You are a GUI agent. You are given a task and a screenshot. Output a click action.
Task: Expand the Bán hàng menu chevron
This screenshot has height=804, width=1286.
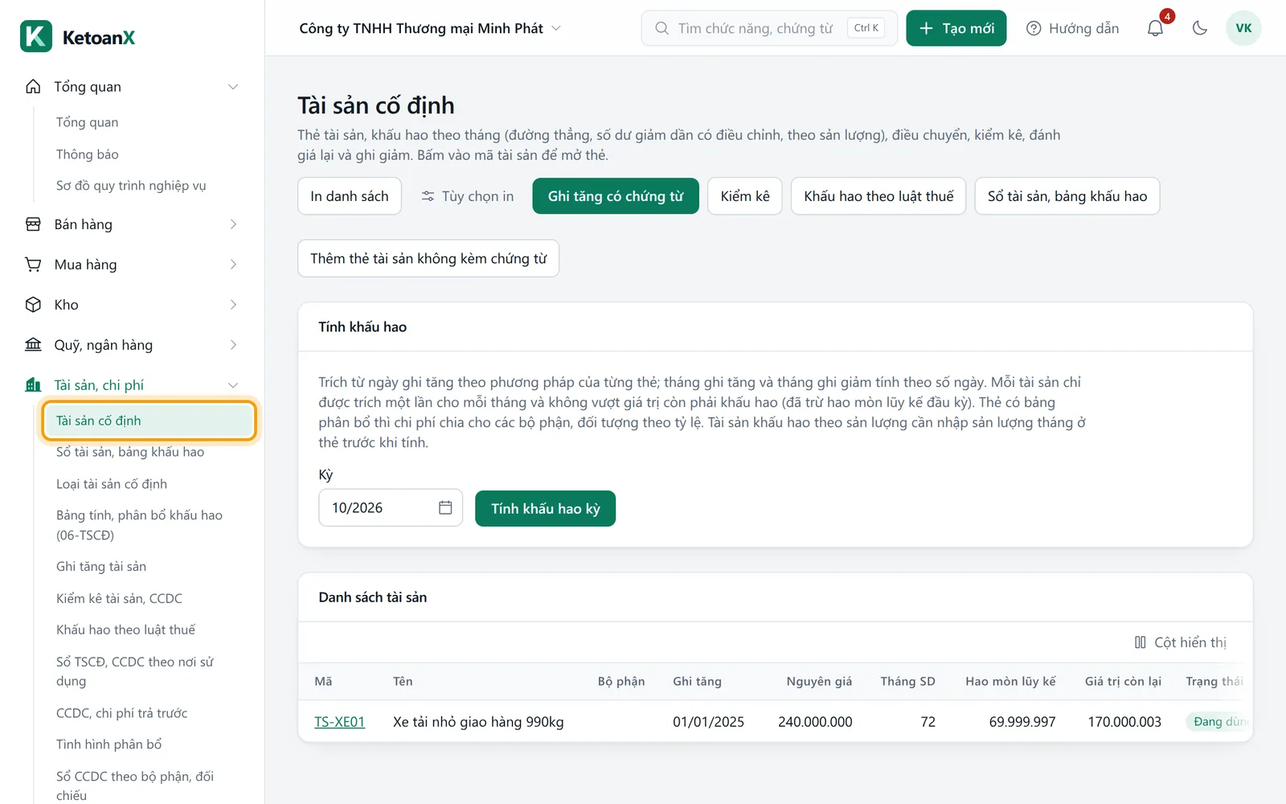click(x=233, y=224)
